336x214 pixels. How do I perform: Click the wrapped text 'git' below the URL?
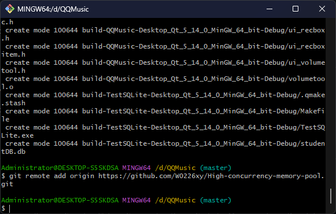point(8,185)
